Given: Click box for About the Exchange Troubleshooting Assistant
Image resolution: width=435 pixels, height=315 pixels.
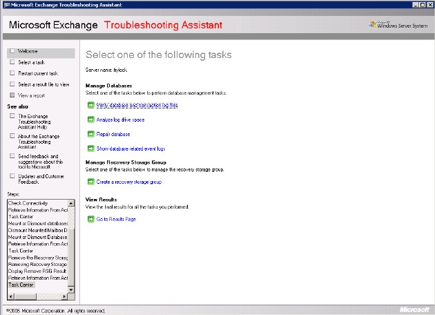Looking at the screenshot, I should tap(12, 135).
